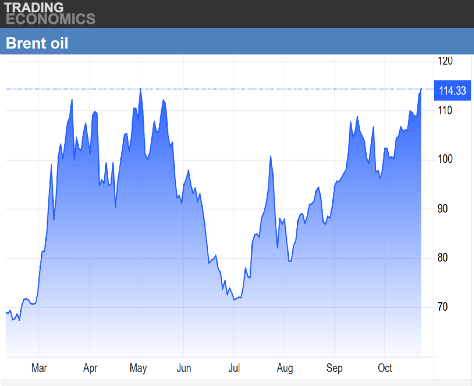Screen dimensions: 474x386
Task: Select the Jul label on the time axis
Action: click(x=234, y=368)
